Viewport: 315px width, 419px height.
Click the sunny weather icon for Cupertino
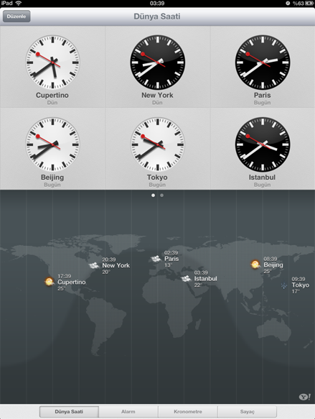49,282
